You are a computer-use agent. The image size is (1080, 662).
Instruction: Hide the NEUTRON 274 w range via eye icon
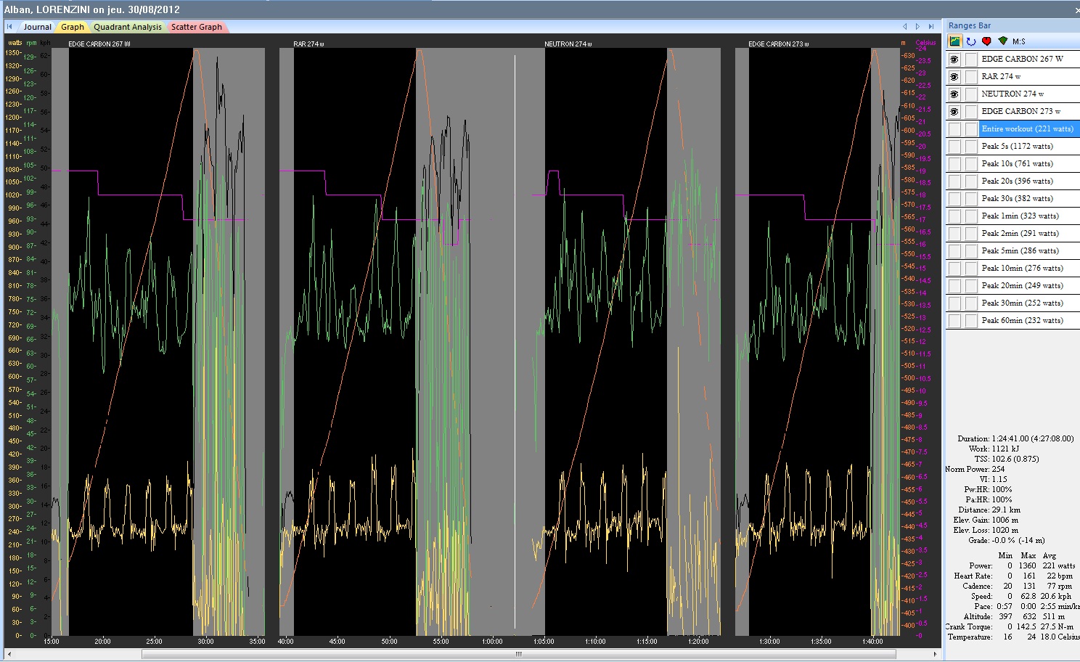(954, 94)
